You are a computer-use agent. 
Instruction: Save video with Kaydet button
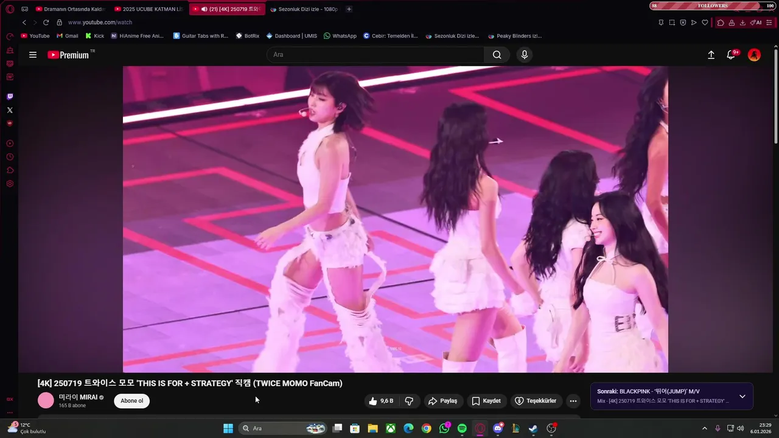[x=486, y=401]
